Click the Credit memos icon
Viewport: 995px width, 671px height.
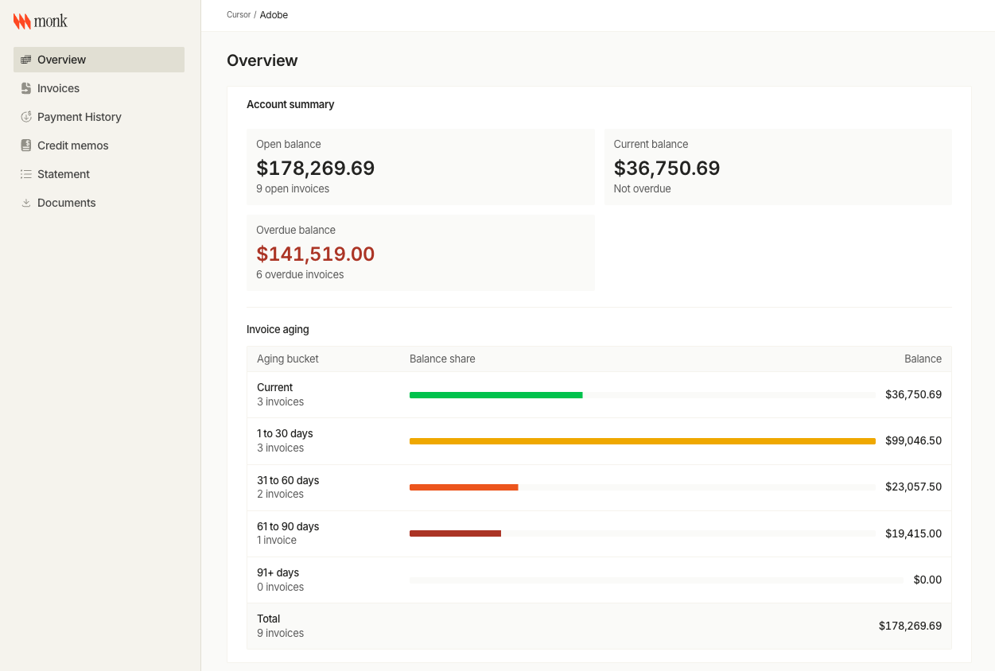26,145
